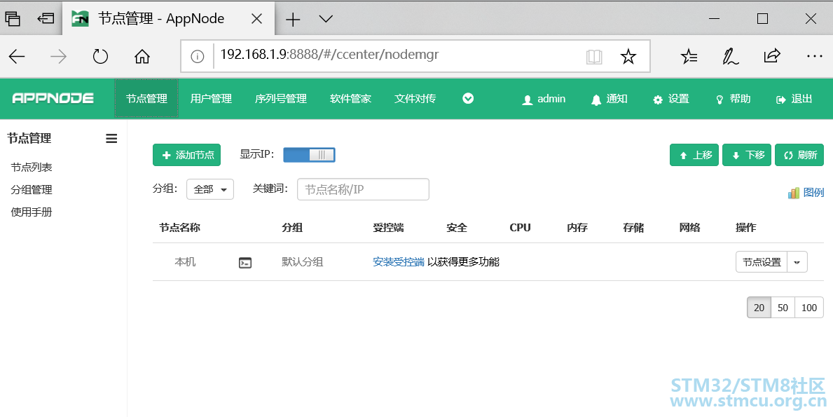This screenshot has height=417, width=833.
Task: Select 节点列表 in the sidebar
Action: [x=32, y=168]
